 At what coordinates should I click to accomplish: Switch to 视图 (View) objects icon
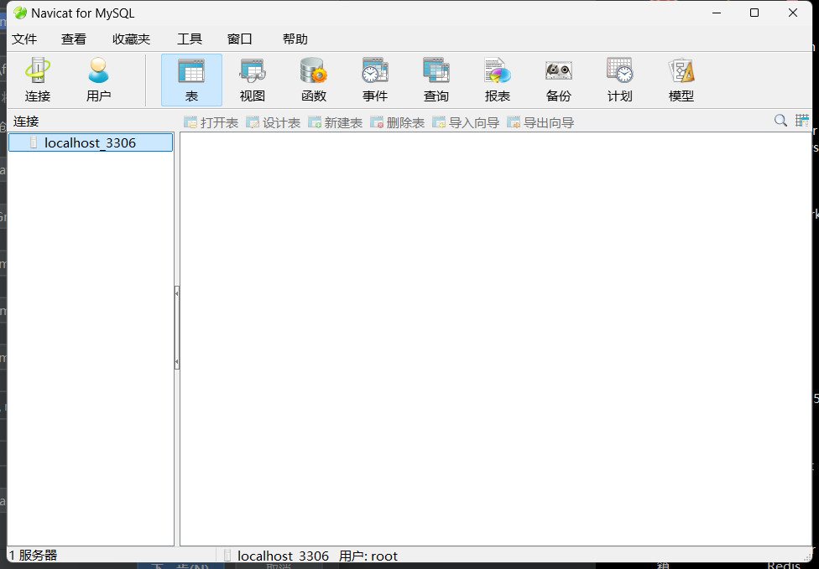pos(253,80)
